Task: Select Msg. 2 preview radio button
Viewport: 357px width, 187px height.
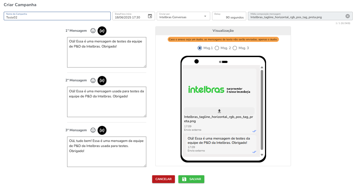Action: 217,48
